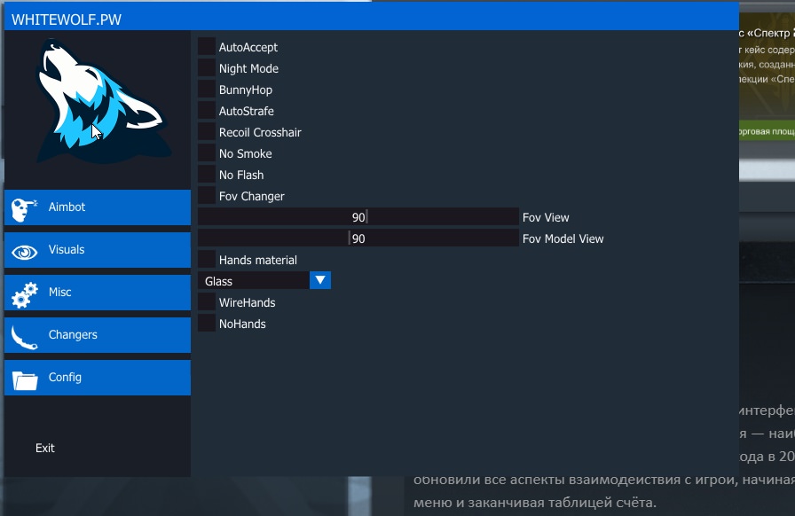The height and width of the screenshot is (516, 795).
Task: Toggle the WireHands checkbox
Action: (x=207, y=301)
